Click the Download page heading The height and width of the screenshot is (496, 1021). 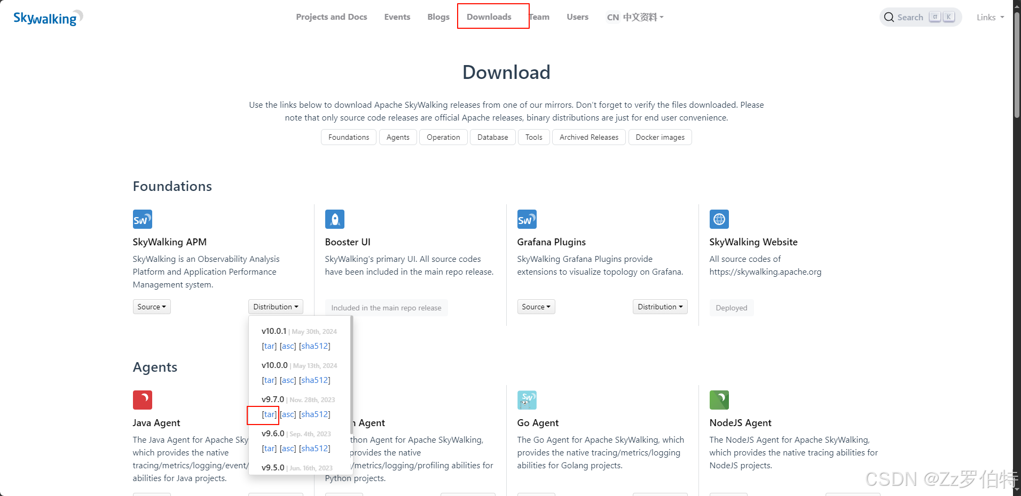(506, 73)
